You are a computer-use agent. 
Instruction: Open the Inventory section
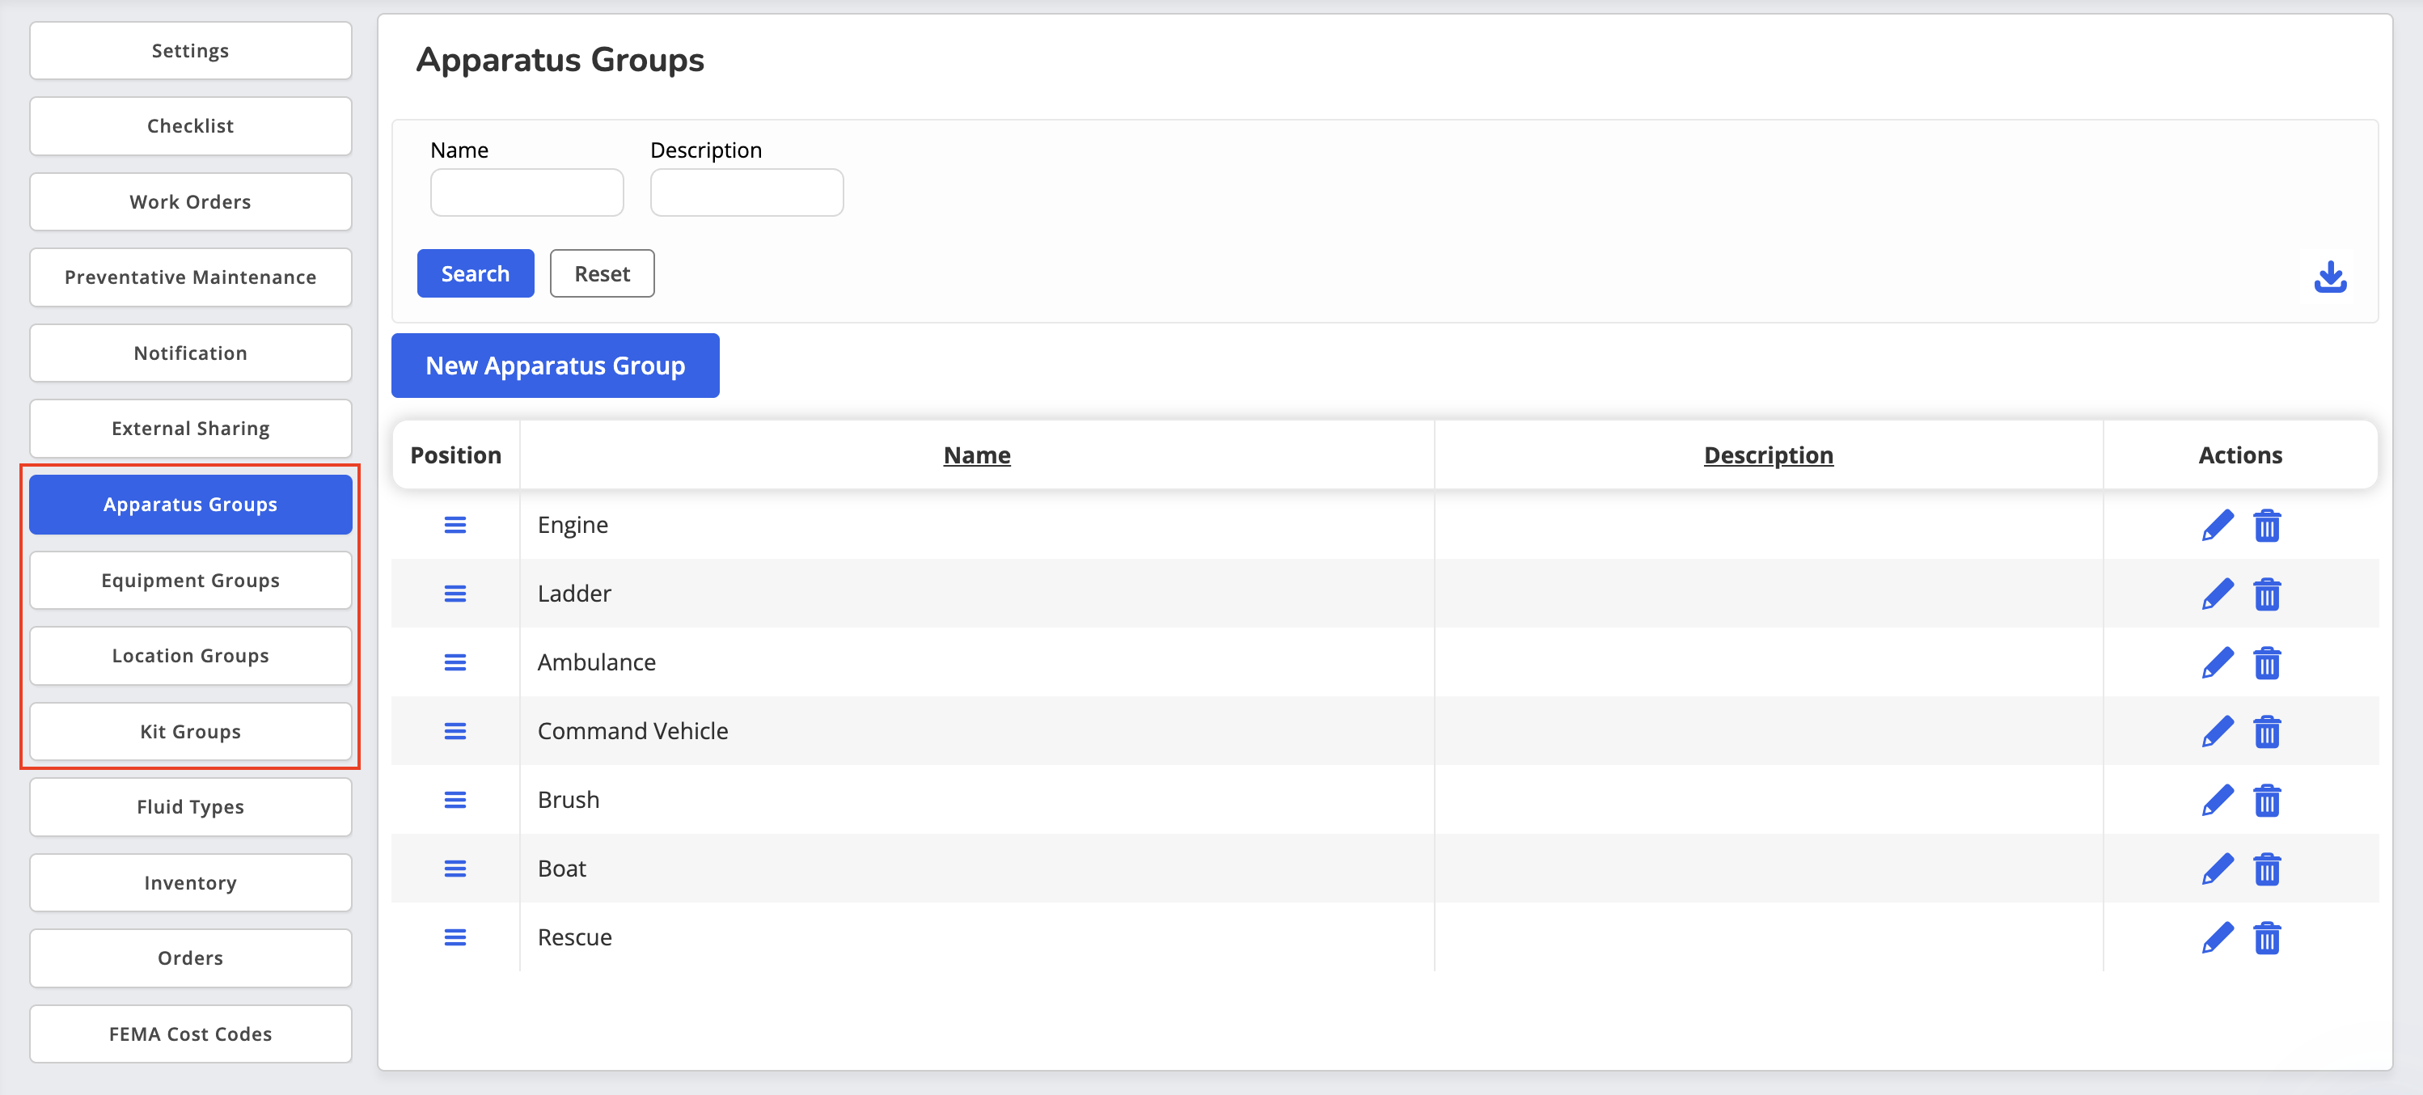tap(190, 882)
